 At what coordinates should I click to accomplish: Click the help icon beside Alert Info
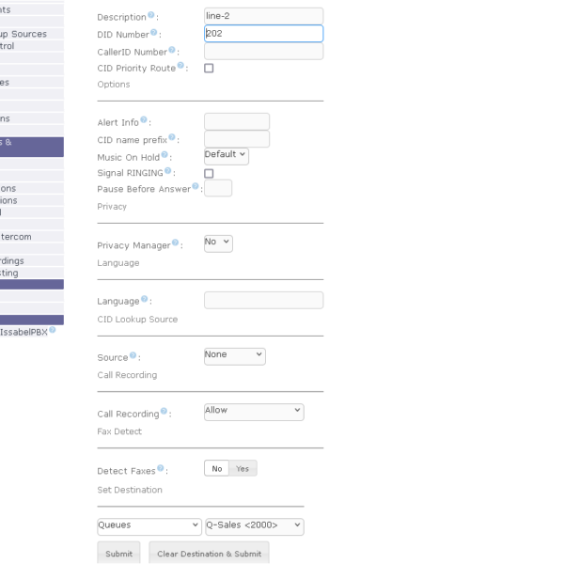[x=144, y=120]
